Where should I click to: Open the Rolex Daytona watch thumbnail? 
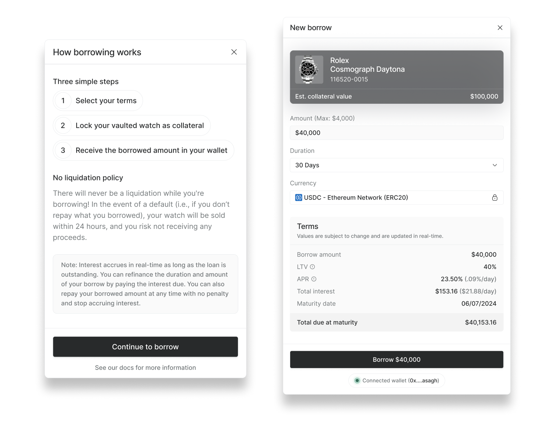[x=309, y=70]
